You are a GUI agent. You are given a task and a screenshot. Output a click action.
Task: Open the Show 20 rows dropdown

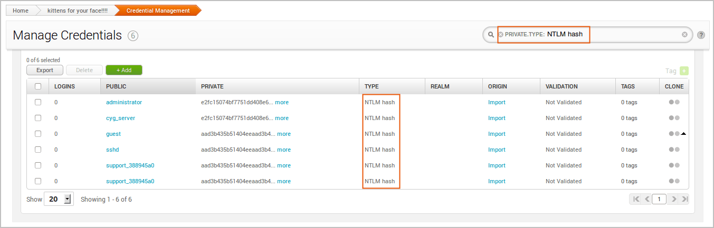67,200
